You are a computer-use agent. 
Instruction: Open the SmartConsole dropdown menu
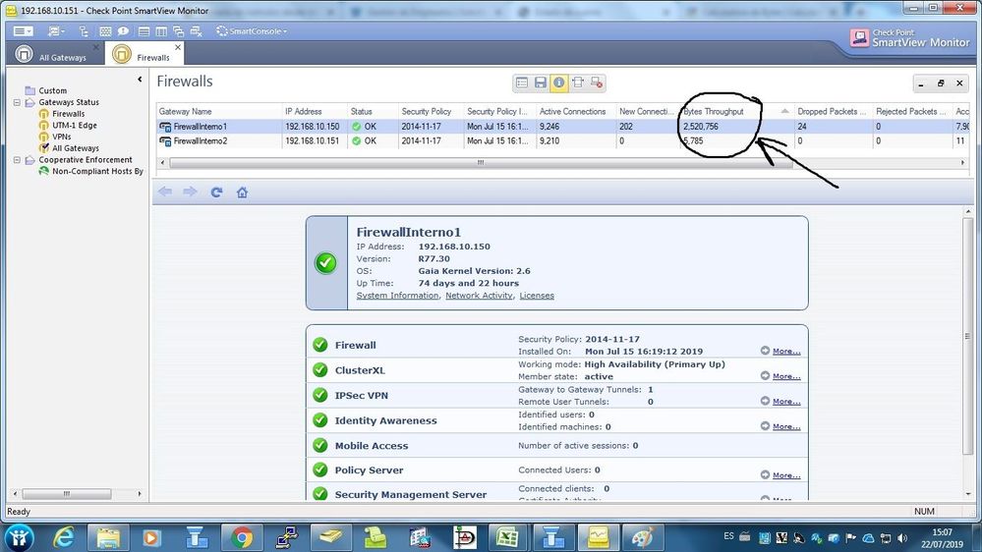point(253,31)
